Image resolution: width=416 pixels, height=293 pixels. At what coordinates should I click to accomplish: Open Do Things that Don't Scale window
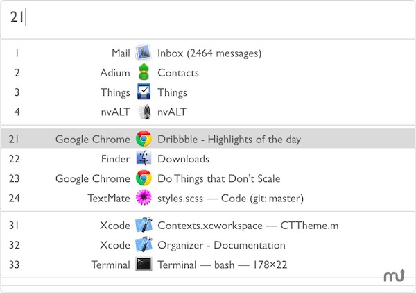point(219,178)
